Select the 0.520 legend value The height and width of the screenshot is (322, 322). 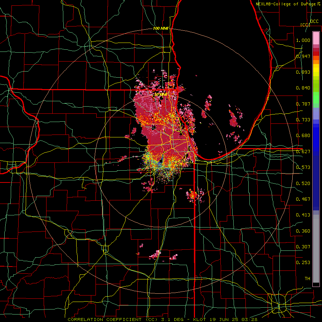tap(303, 184)
